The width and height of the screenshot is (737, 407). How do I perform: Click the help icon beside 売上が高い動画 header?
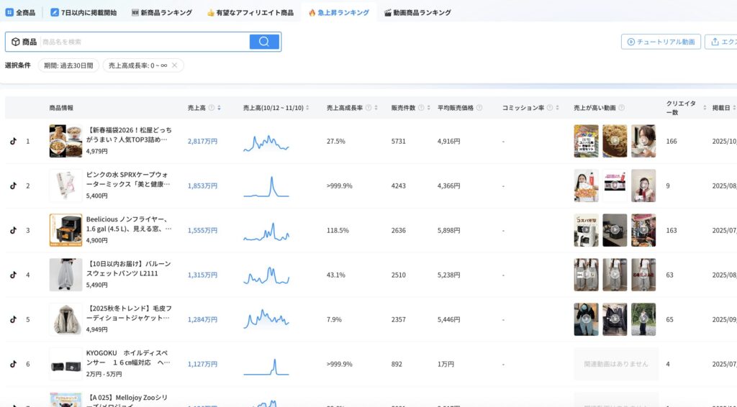point(621,108)
